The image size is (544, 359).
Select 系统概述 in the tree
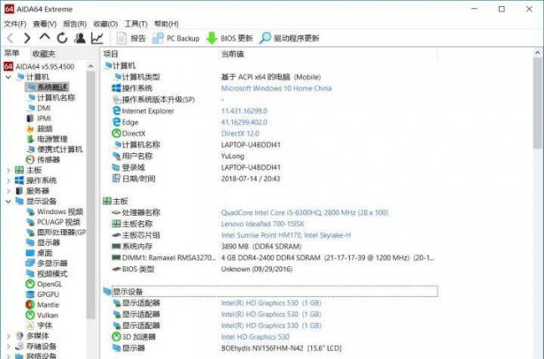(x=48, y=87)
